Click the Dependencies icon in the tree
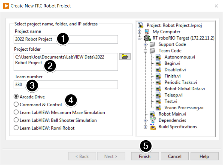 pyautogui.click(x=152, y=120)
